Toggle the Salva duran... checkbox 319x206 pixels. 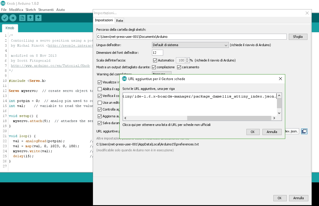(x=100, y=123)
